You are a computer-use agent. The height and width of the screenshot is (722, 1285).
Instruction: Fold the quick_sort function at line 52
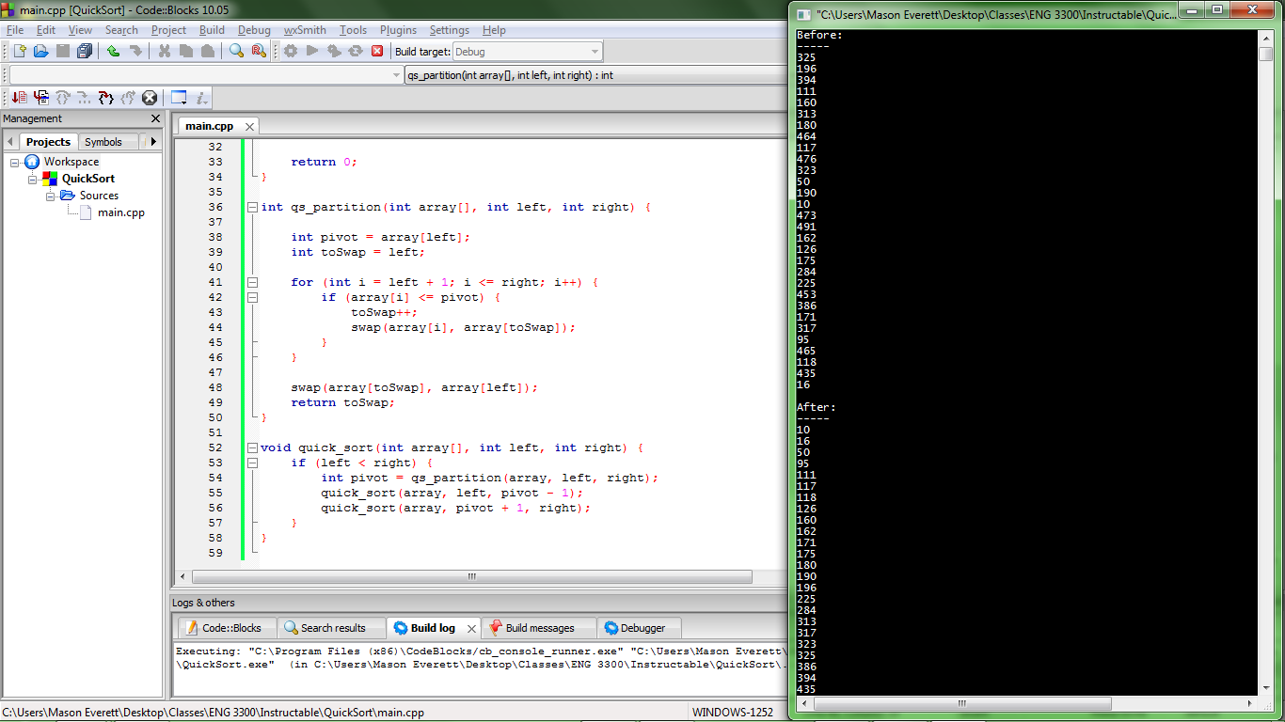point(252,447)
